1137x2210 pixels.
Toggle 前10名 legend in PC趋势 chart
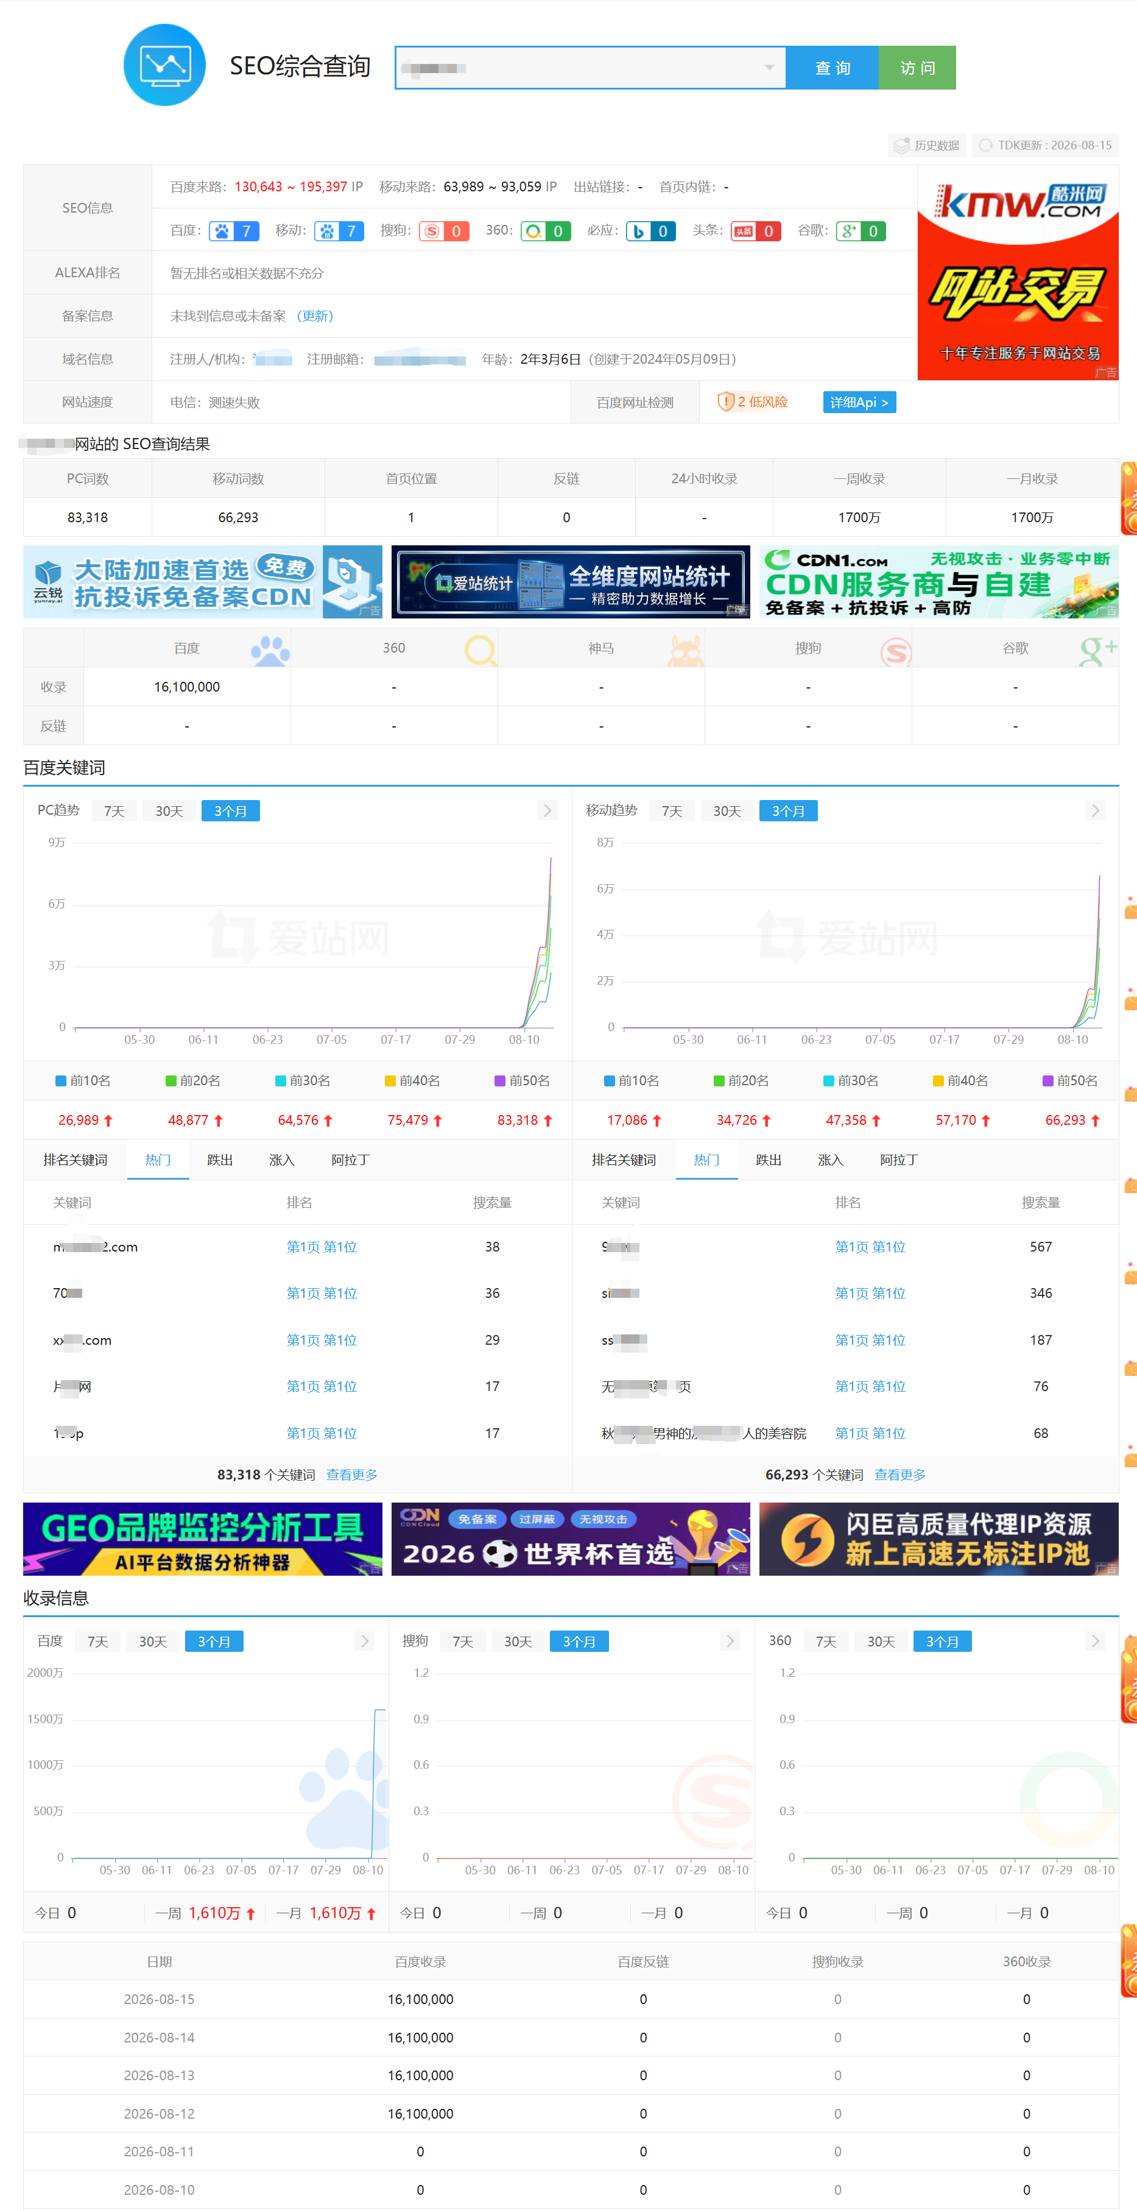click(83, 1080)
